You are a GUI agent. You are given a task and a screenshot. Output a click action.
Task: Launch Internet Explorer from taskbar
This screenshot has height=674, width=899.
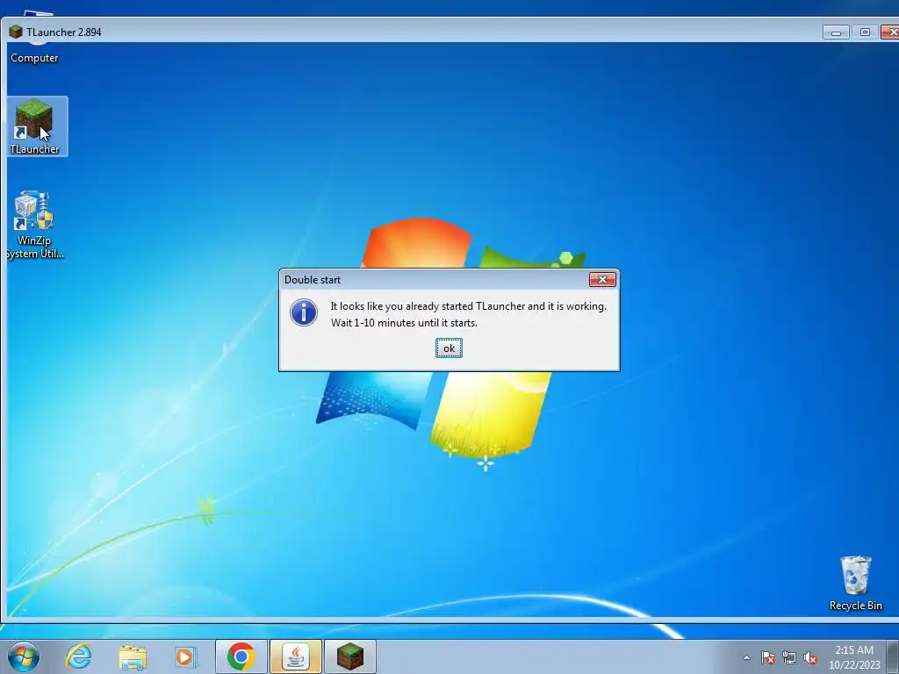click(x=78, y=656)
